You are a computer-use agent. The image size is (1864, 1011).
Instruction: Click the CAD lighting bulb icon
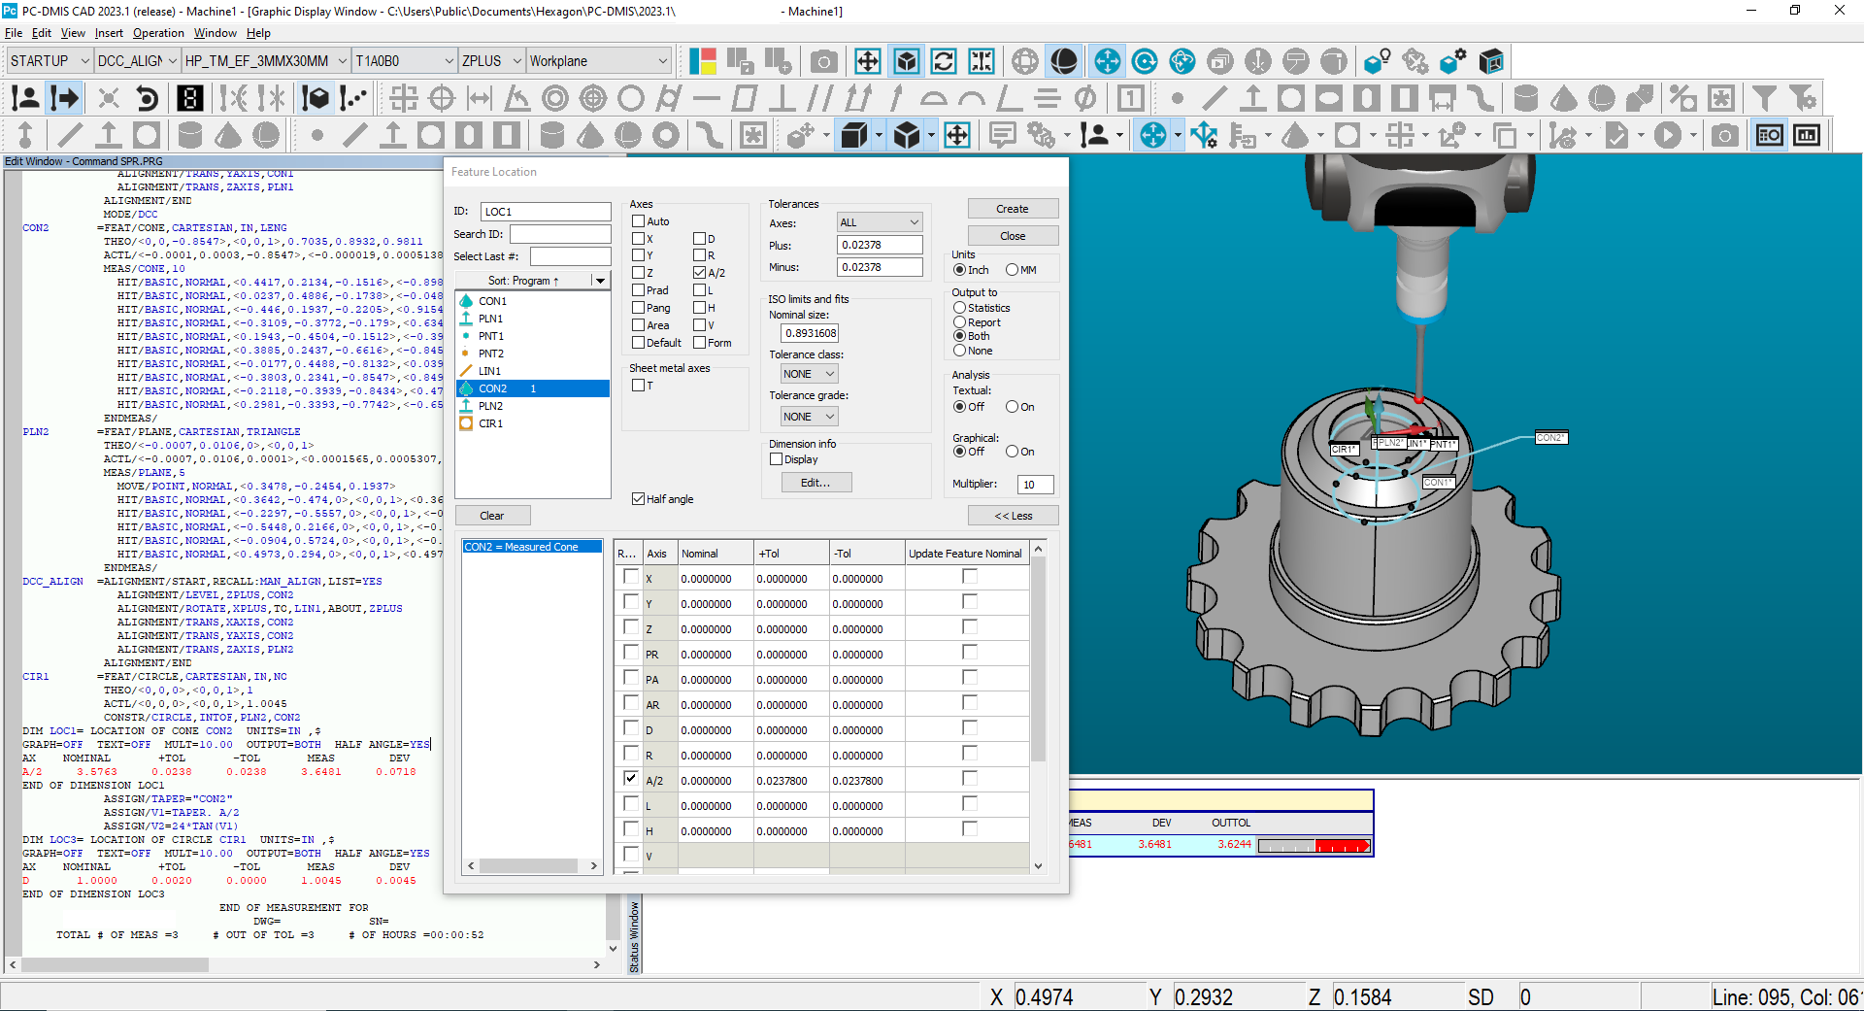click(1377, 62)
